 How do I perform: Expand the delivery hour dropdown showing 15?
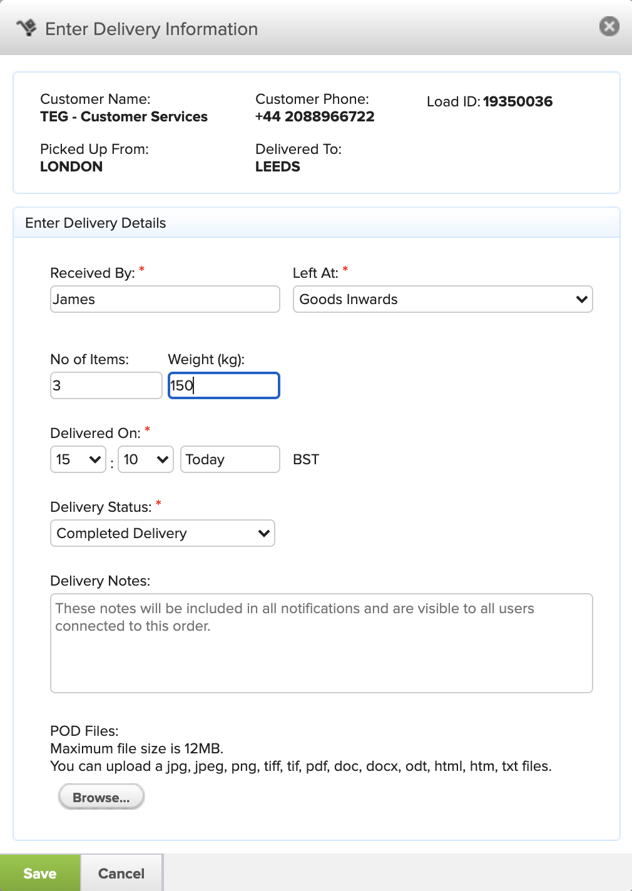pos(78,459)
